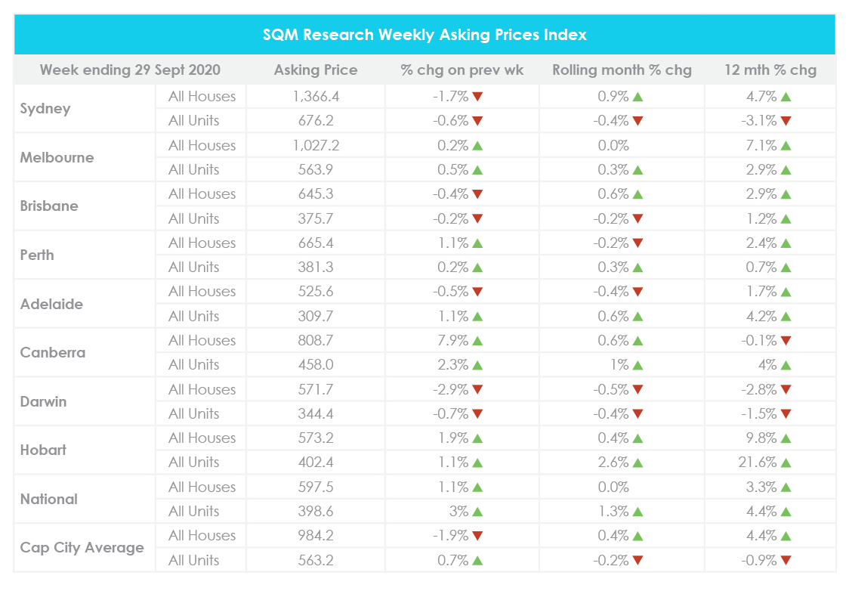The image size is (849, 591).
Task: Select the Canberra city label
Action: pos(53,353)
